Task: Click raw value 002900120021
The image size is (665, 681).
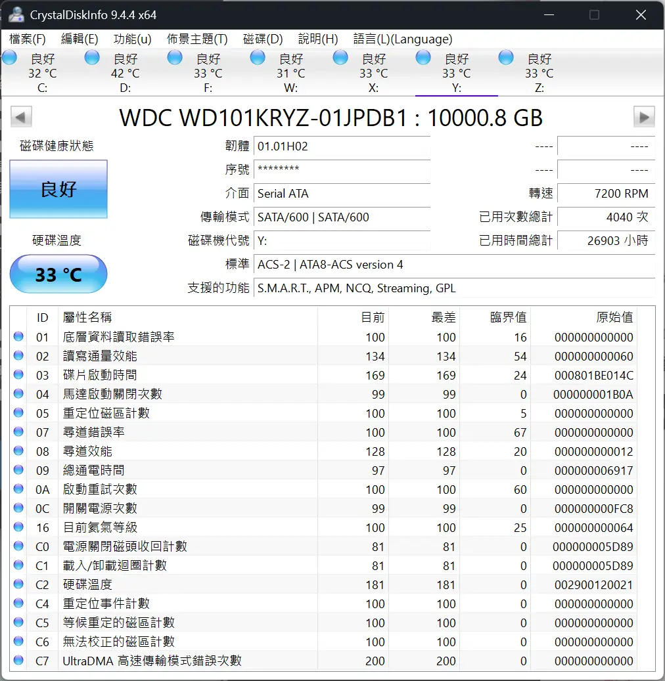Action: click(594, 584)
